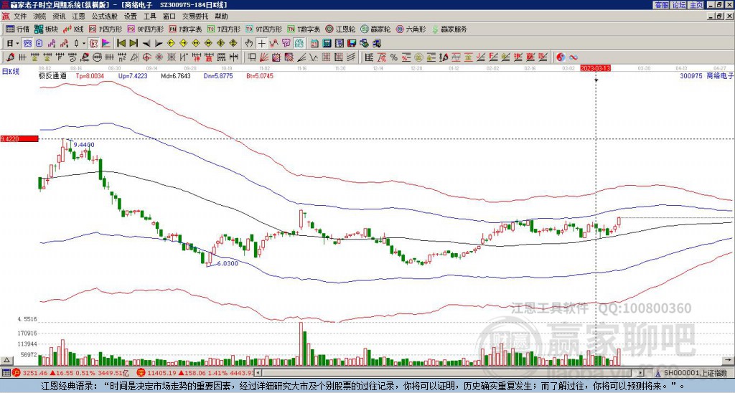
Task: Click the 主页 homepage button
Action: [x=696, y=5]
